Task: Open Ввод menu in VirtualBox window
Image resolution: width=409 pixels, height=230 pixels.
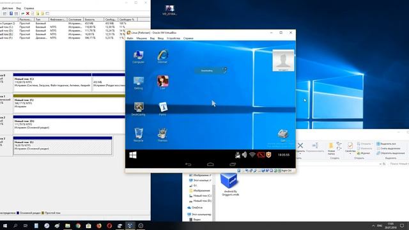Action: click(160, 38)
